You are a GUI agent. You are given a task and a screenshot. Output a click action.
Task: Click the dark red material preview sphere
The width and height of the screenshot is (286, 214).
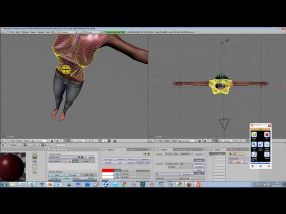(12, 167)
